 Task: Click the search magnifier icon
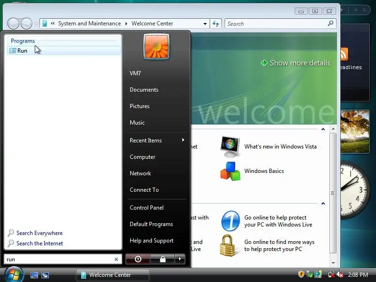point(331,23)
